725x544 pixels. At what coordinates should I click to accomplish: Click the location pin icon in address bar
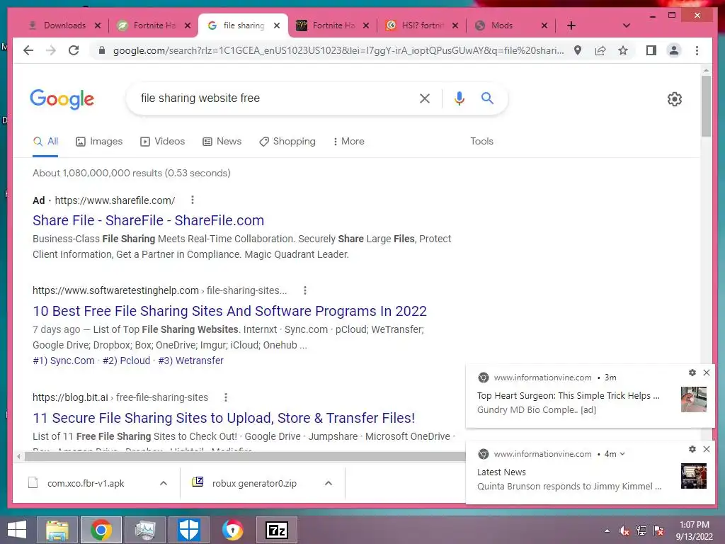(578, 50)
